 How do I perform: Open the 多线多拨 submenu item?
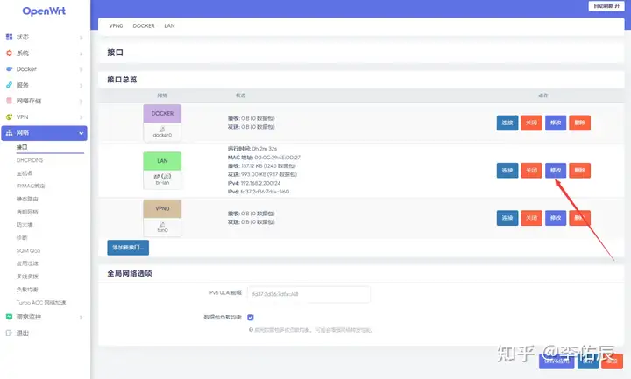point(27,277)
